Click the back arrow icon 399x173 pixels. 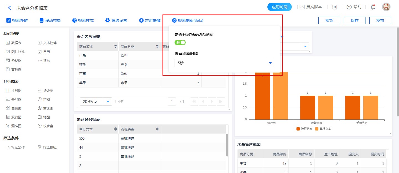pyautogui.click(x=10, y=8)
